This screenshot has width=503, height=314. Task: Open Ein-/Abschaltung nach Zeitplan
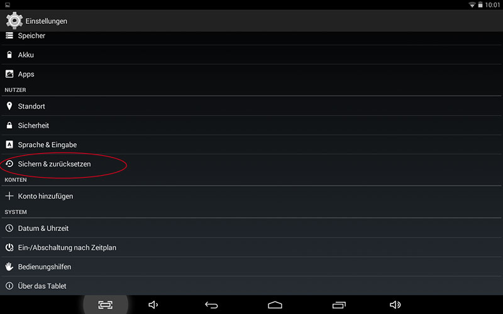251,247
